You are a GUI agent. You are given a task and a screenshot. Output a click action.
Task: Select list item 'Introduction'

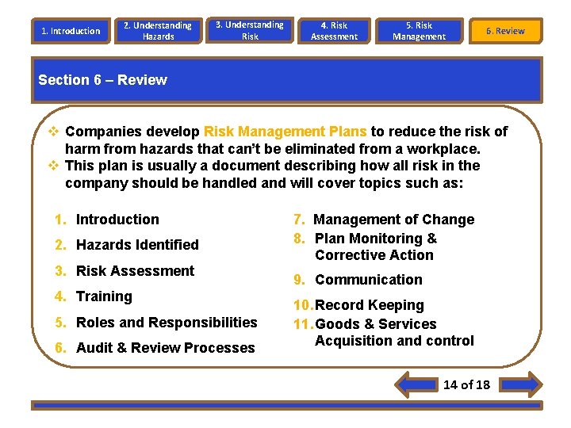(117, 220)
